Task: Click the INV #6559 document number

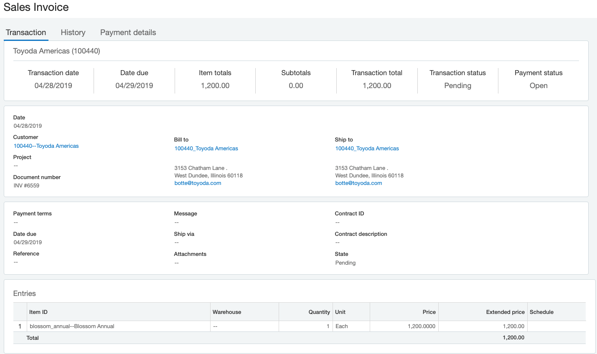Action: [x=26, y=186]
